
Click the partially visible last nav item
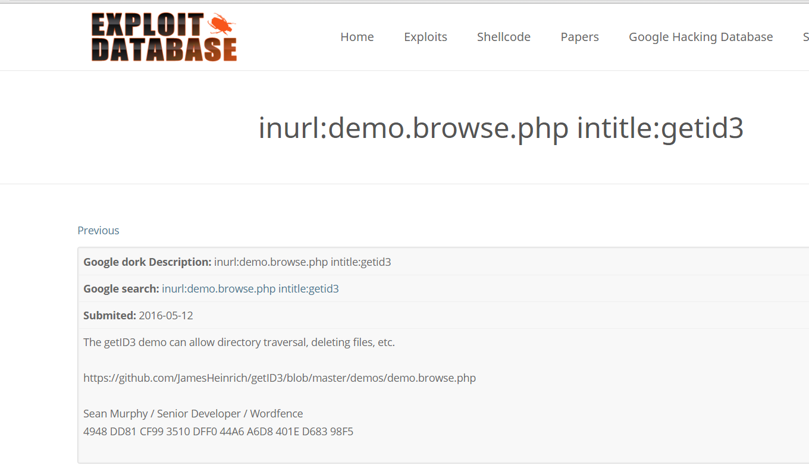pyautogui.click(x=805, y=37)
